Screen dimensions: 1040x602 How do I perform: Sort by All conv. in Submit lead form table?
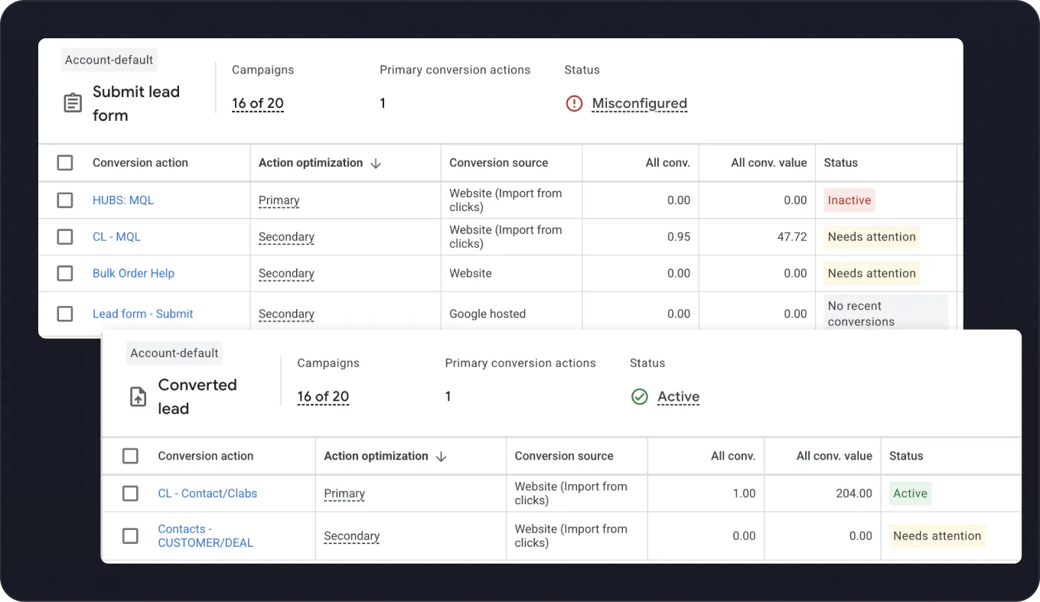[668, 163]
